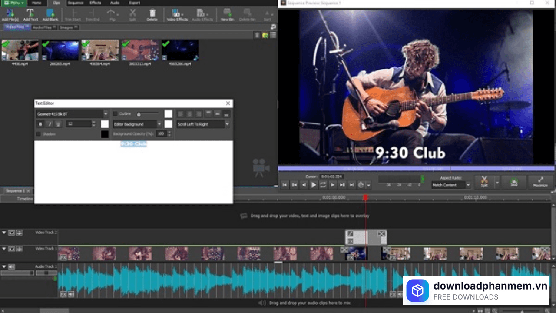Jump to the start of the sequence
Screen dimensions: 556x313
point(285,185)
